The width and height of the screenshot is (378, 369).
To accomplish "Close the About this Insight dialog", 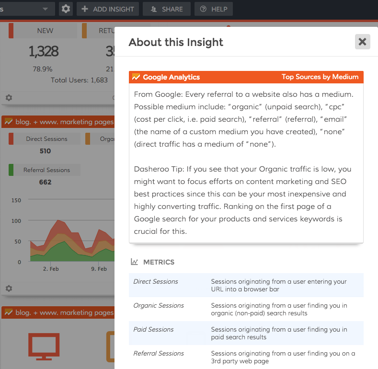I will coord(362,42).
